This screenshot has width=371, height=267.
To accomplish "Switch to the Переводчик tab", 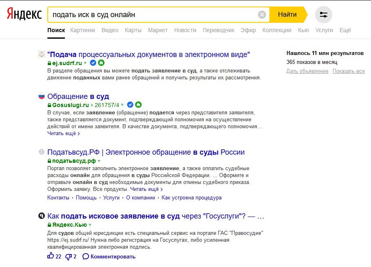I will pos(219,30).
